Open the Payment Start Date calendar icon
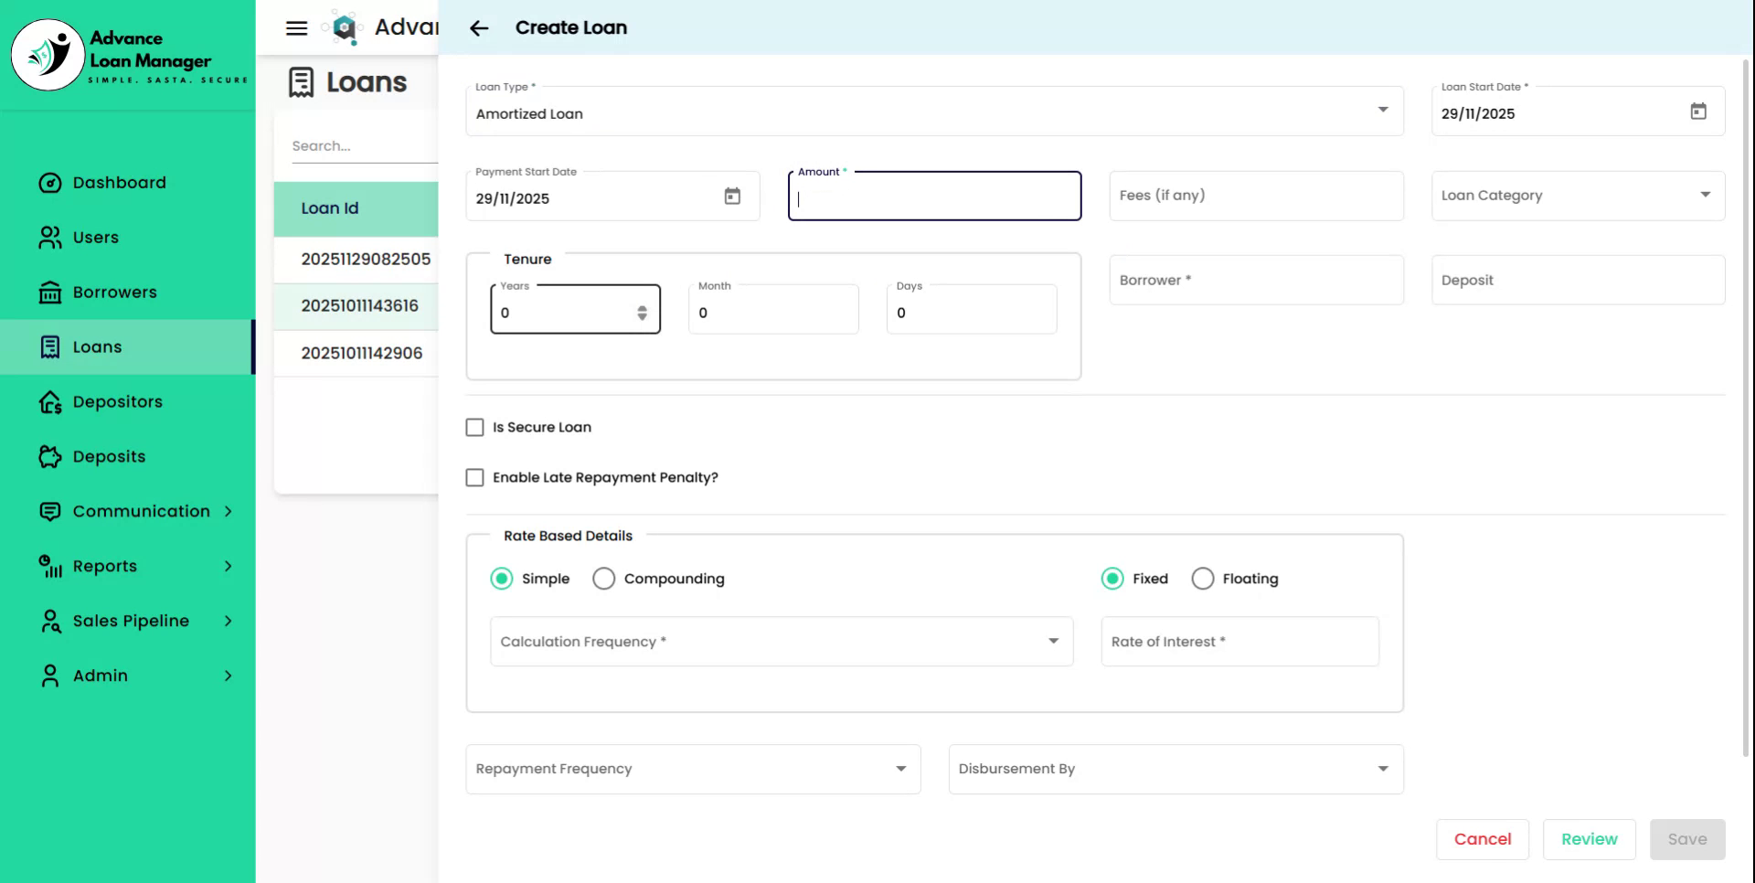The height and width of the screenshot is (883, 1755). (732, 197)
